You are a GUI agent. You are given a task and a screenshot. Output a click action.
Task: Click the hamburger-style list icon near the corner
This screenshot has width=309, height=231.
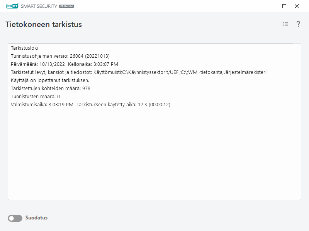(285, 24)
